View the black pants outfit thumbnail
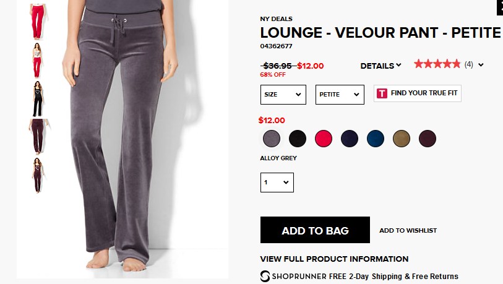The width and height of the screenshot is (503, 284). (x=38, y=99)
